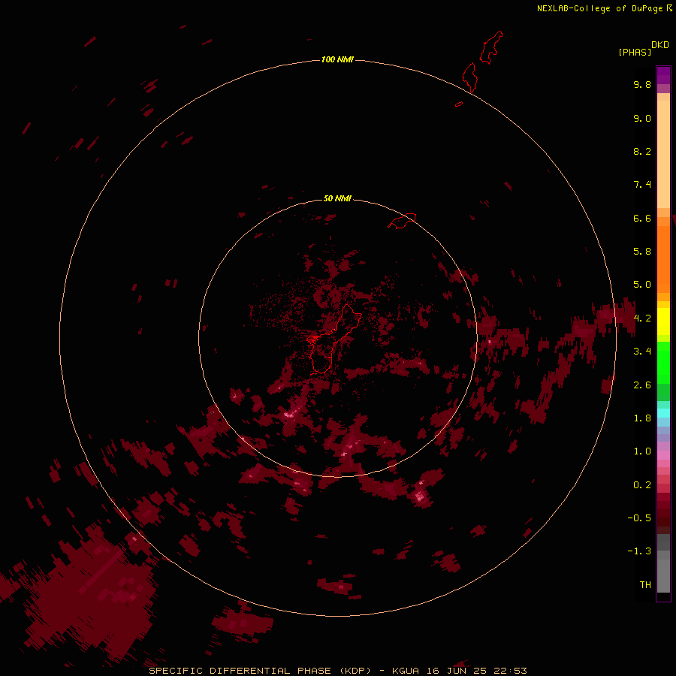Click the Specific Differential Phase KGUA caption
676x676 pixels.
point(338,671)
